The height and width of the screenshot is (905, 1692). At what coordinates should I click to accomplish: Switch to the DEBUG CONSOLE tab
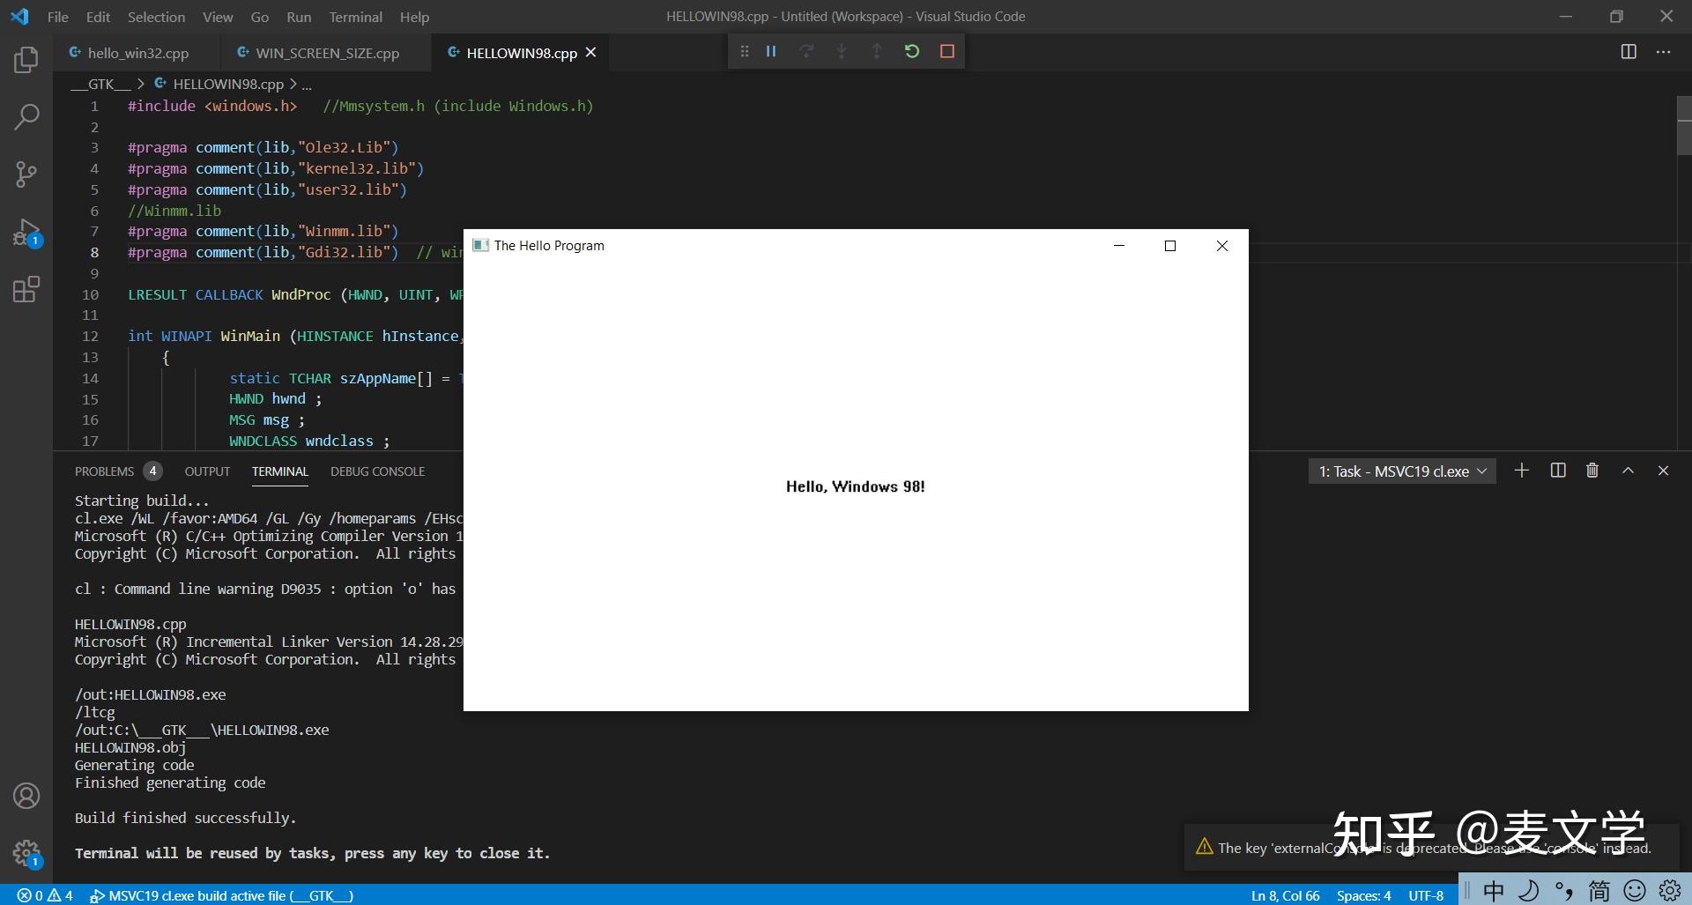pos(377,471)
